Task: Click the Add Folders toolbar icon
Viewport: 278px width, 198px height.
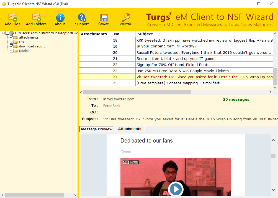Action: coord(36,17)
